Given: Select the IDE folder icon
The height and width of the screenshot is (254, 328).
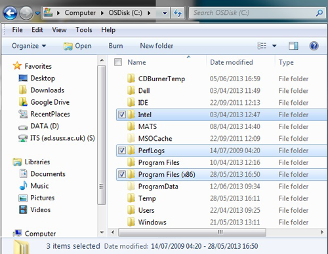Looking at the screenshot, I should click(131, 102).
